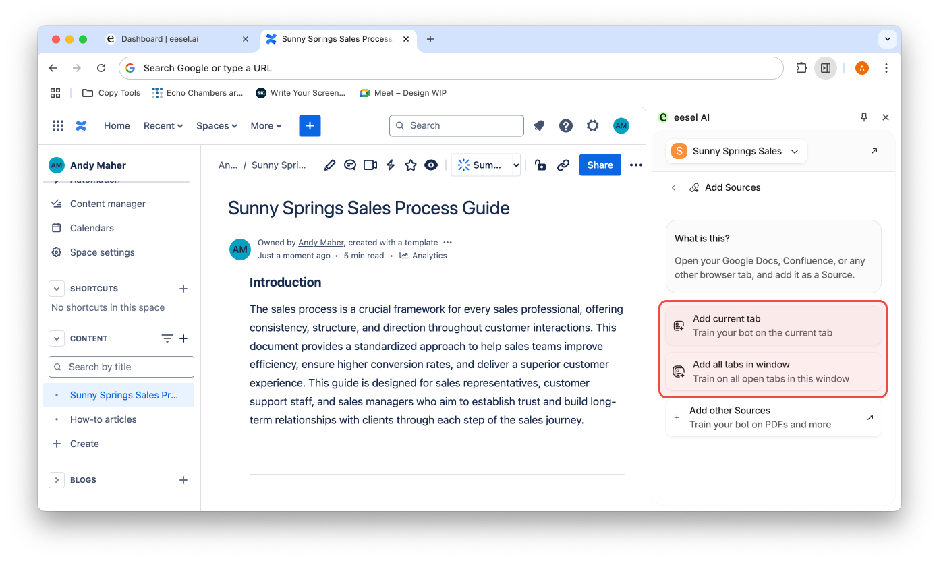Open the Meet – Design WIP bookmark

click(x=403, y=93)
